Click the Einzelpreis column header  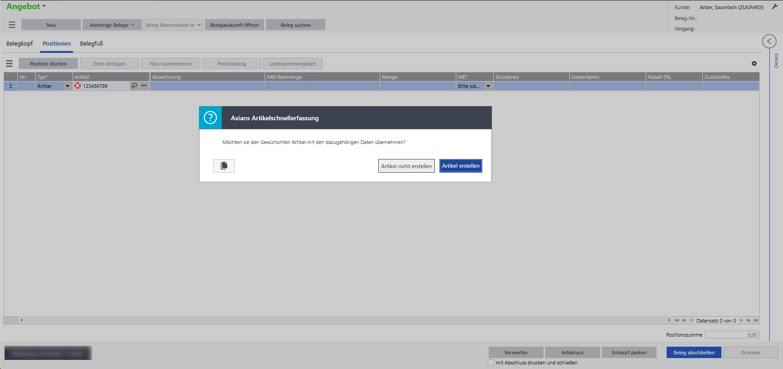coord(532,77)
